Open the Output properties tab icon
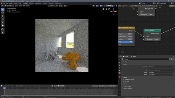The width and height of the screenshot is (175, 98). pos(120,65)
